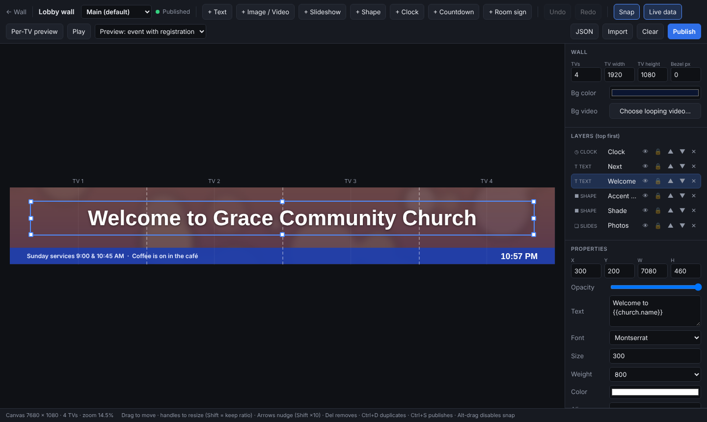The height and width of the screenshot is (422, 707).
Task: Go back to Wall
Action: tap(16, 12)
